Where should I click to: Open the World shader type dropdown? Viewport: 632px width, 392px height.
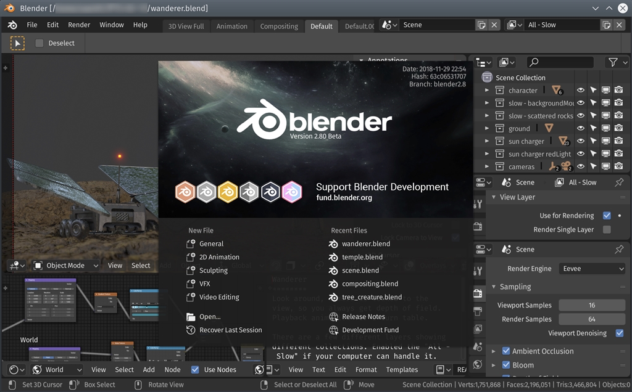[x=57, y=370]
